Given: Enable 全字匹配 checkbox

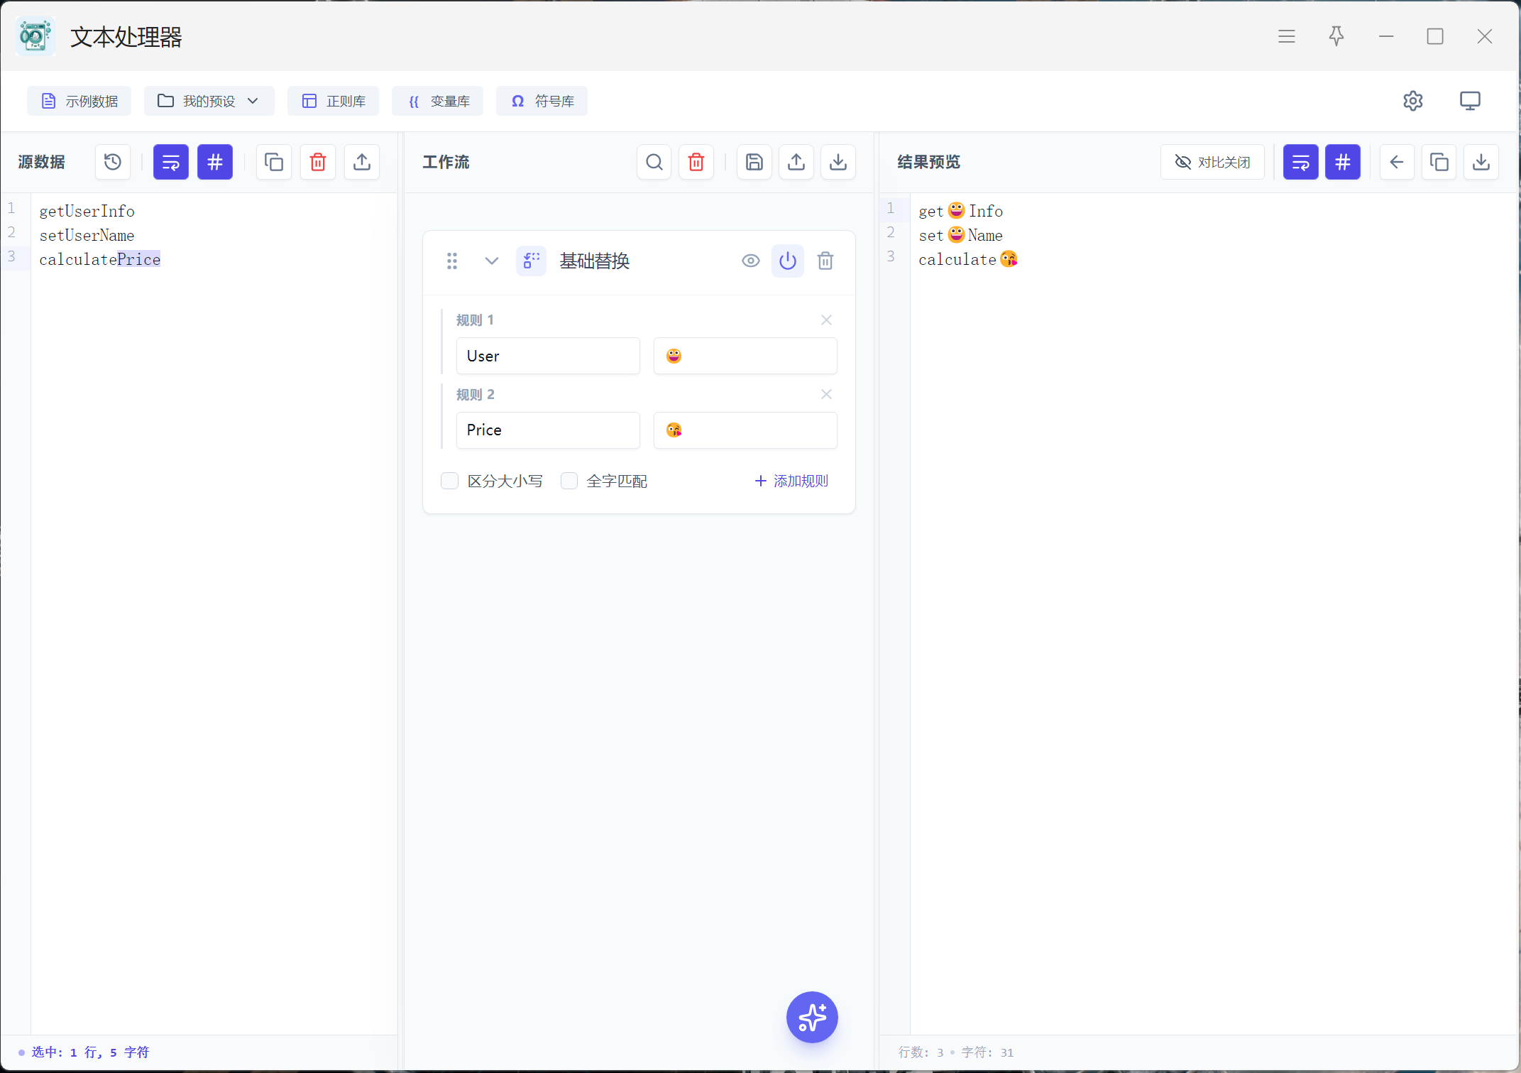Looking at the screenshot, I should 569,481.
